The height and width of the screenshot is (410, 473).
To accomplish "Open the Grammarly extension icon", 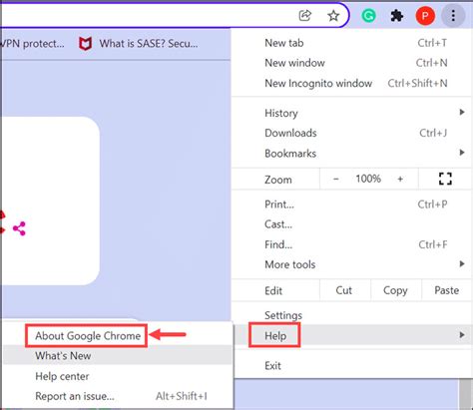I will (x=368, y=16).
